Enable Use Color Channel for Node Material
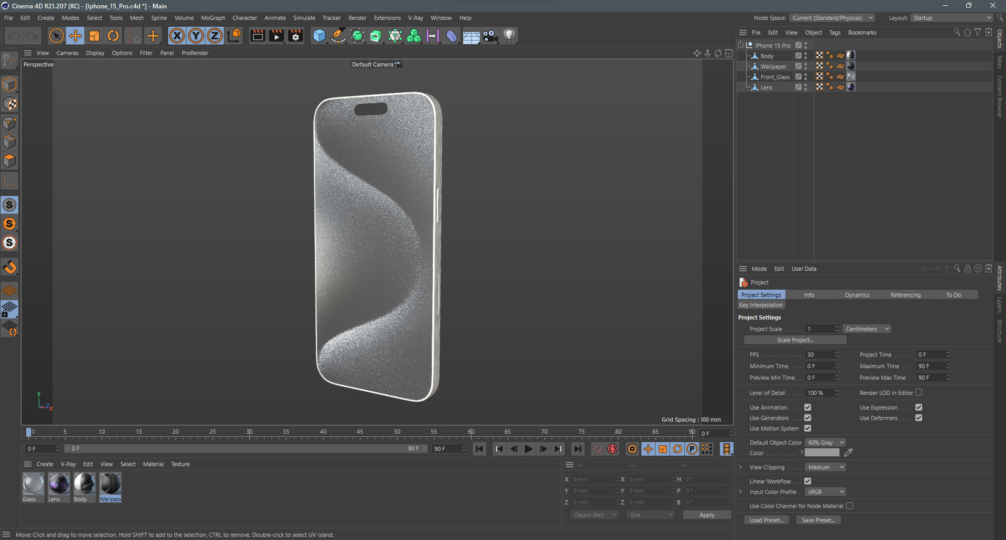 (849, 506)
